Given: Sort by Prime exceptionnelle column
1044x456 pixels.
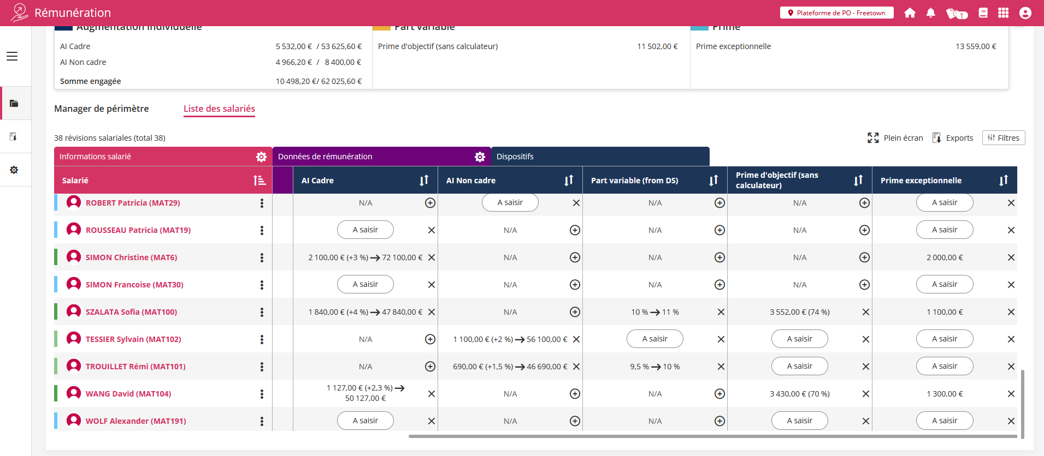Looking at the screenshot, I should pyautogui.click(x=1003, y=181).
